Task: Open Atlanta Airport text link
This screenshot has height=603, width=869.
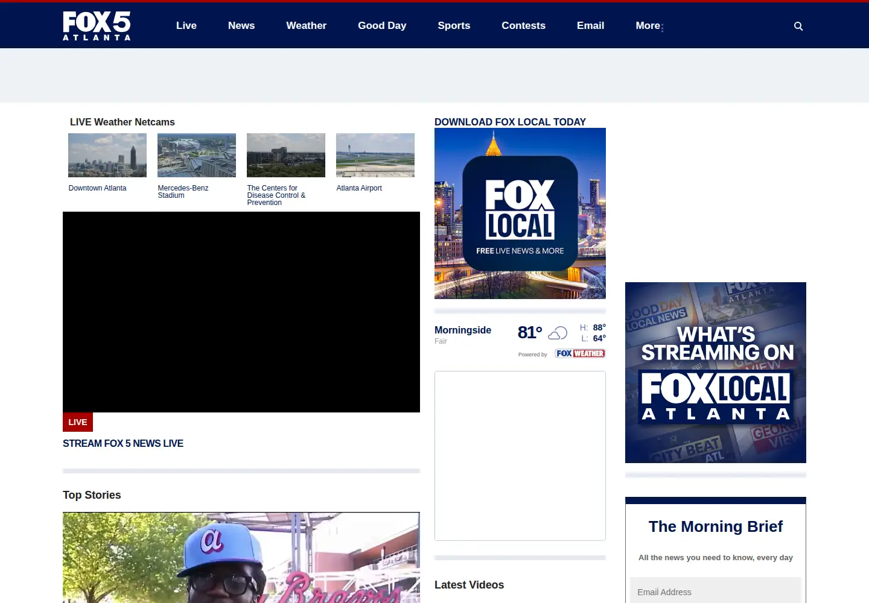Action: point(359,188)
